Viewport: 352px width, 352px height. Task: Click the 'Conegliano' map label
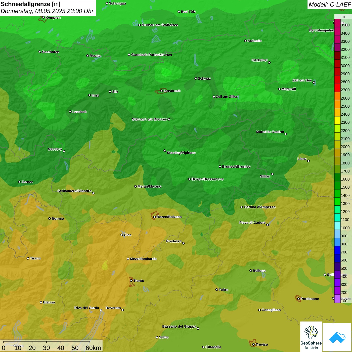pyautogui.click(x=271, y=310)
